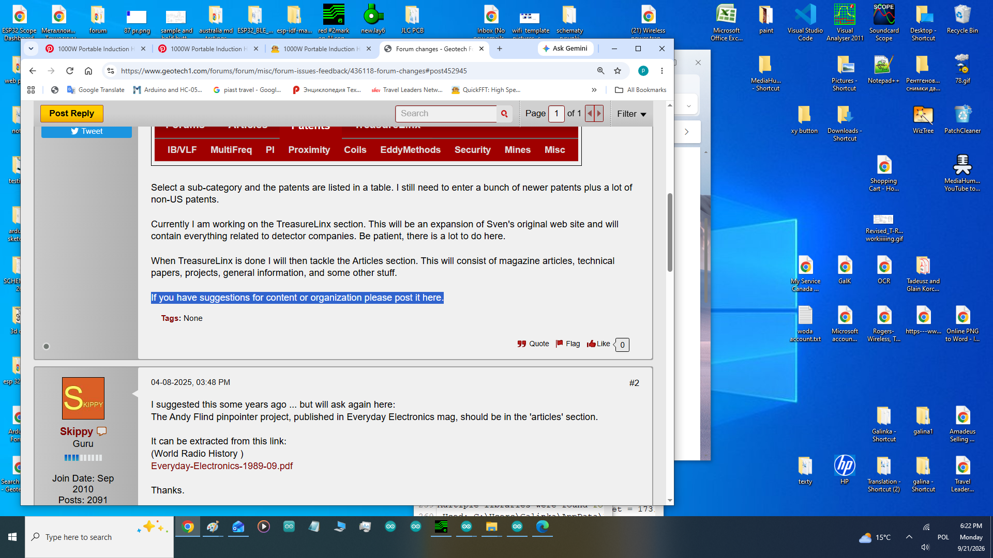Select the Coils patents sub-category

(355, 150)
